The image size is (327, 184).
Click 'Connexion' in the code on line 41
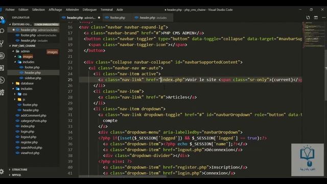(215, 173)
